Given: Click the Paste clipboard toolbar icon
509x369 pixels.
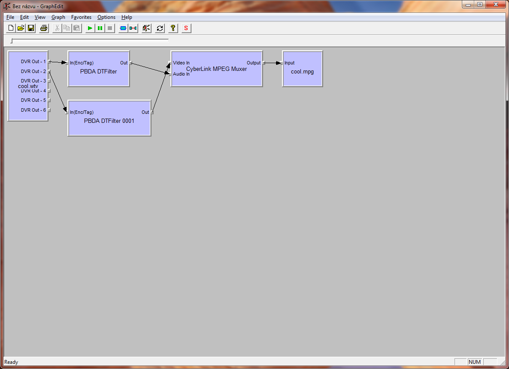Looking at the screenshot, I should pos(77,28).
